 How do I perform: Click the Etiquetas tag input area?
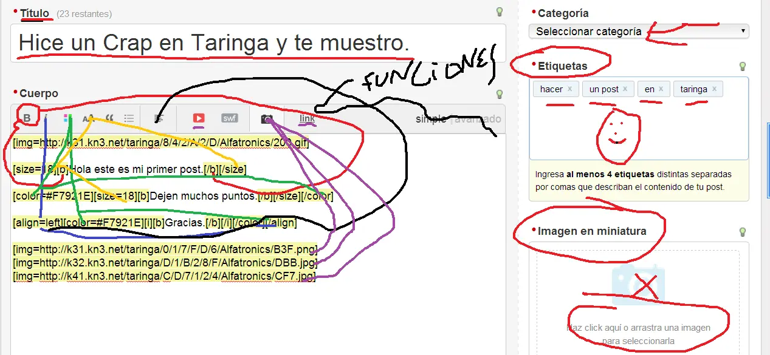click(x=639, y=118)
